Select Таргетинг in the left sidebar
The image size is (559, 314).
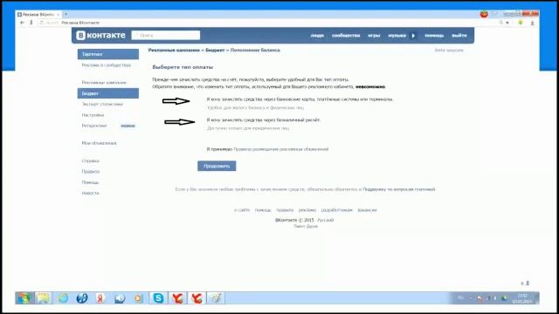[108, 54]
